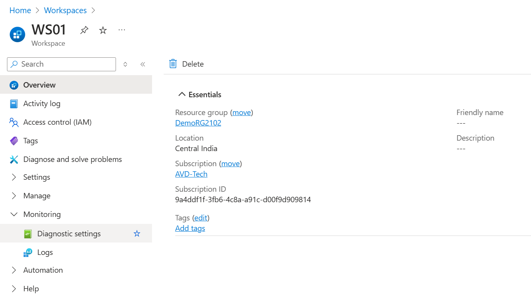Click the Access control people icon
The image size is (531, 301).
pos(14,122)
